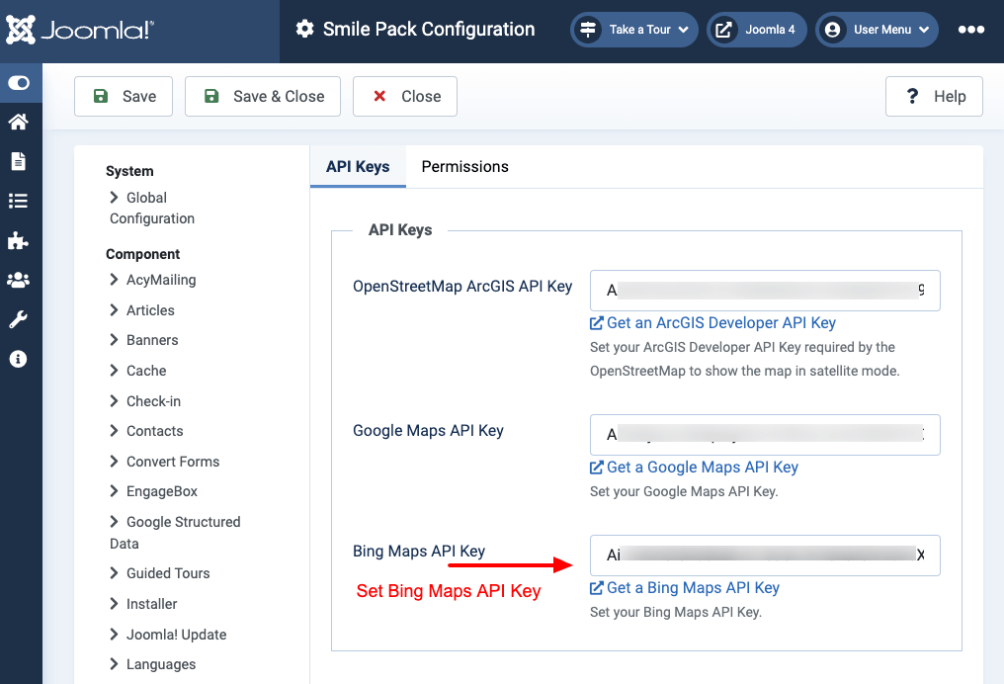Expand the User Menu dropdown
Image resolution: width=1004 pixels, height=684 pixels.
[x=877, y=30]
